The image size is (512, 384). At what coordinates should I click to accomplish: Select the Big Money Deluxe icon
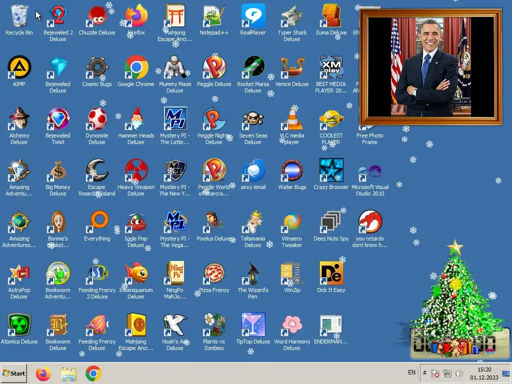(x=58, y=170)
